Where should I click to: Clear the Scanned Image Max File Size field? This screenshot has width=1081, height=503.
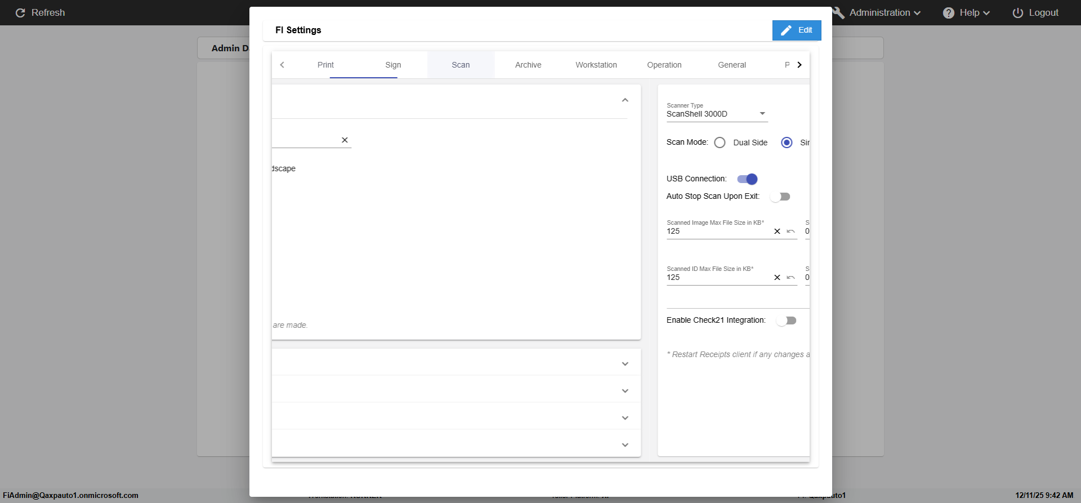click(x=777, y=232)
